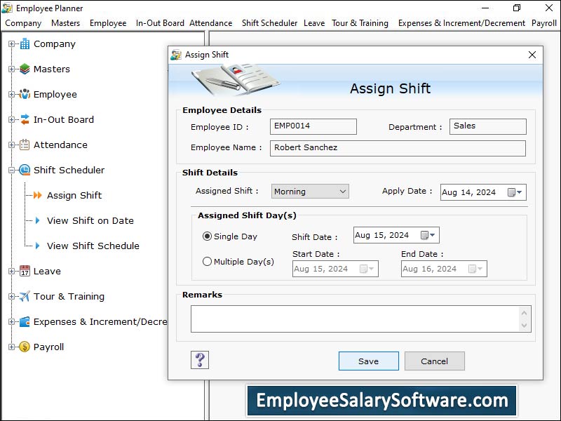Minimize the Employee Planner window
The image size is (561, 421).
tap(485, 8)
